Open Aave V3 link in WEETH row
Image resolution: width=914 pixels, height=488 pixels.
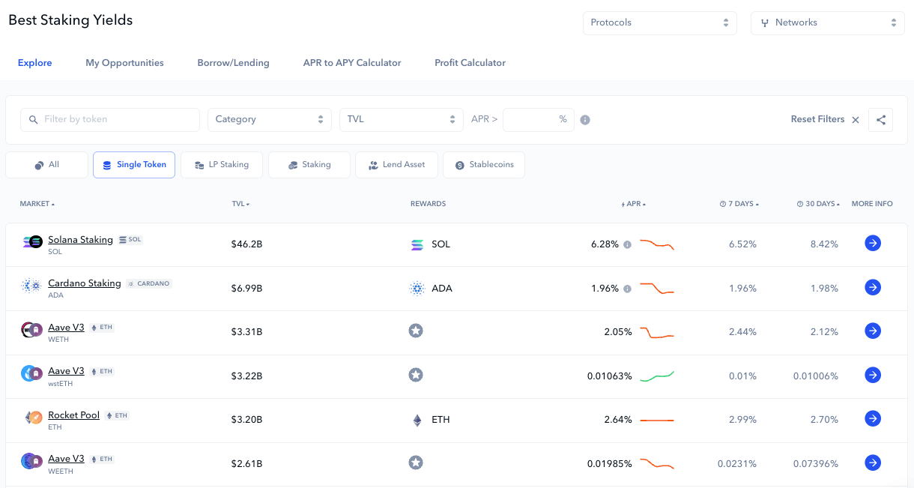(66, 459)
